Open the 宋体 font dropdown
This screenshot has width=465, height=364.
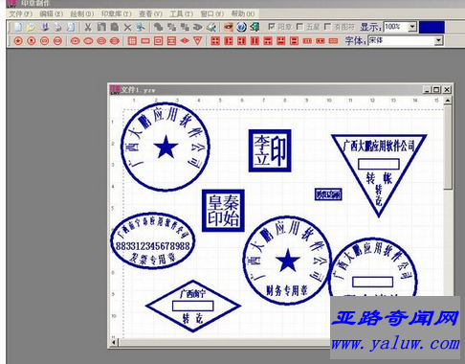pyautogui.click(x=438, y=40)
